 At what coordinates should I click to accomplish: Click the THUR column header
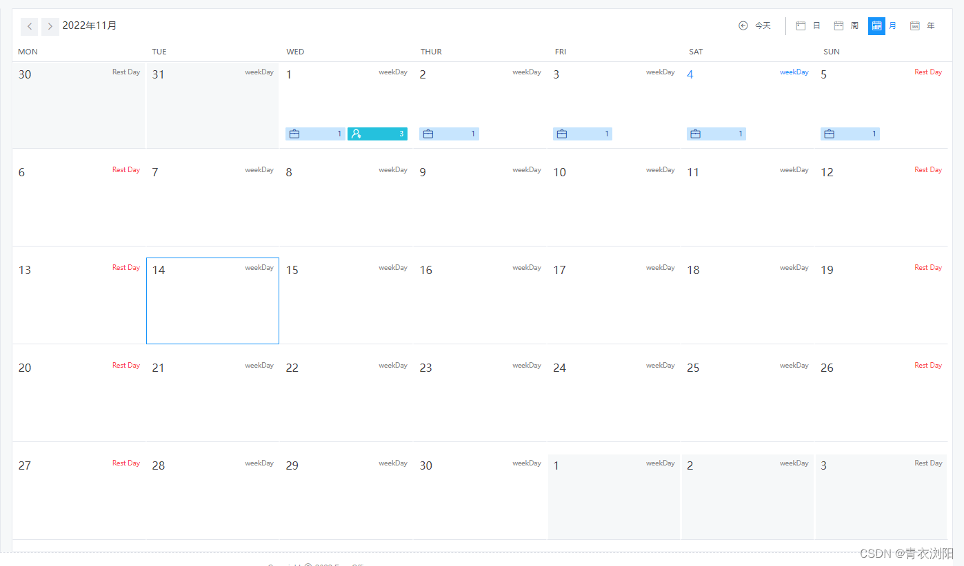(431, 52)
